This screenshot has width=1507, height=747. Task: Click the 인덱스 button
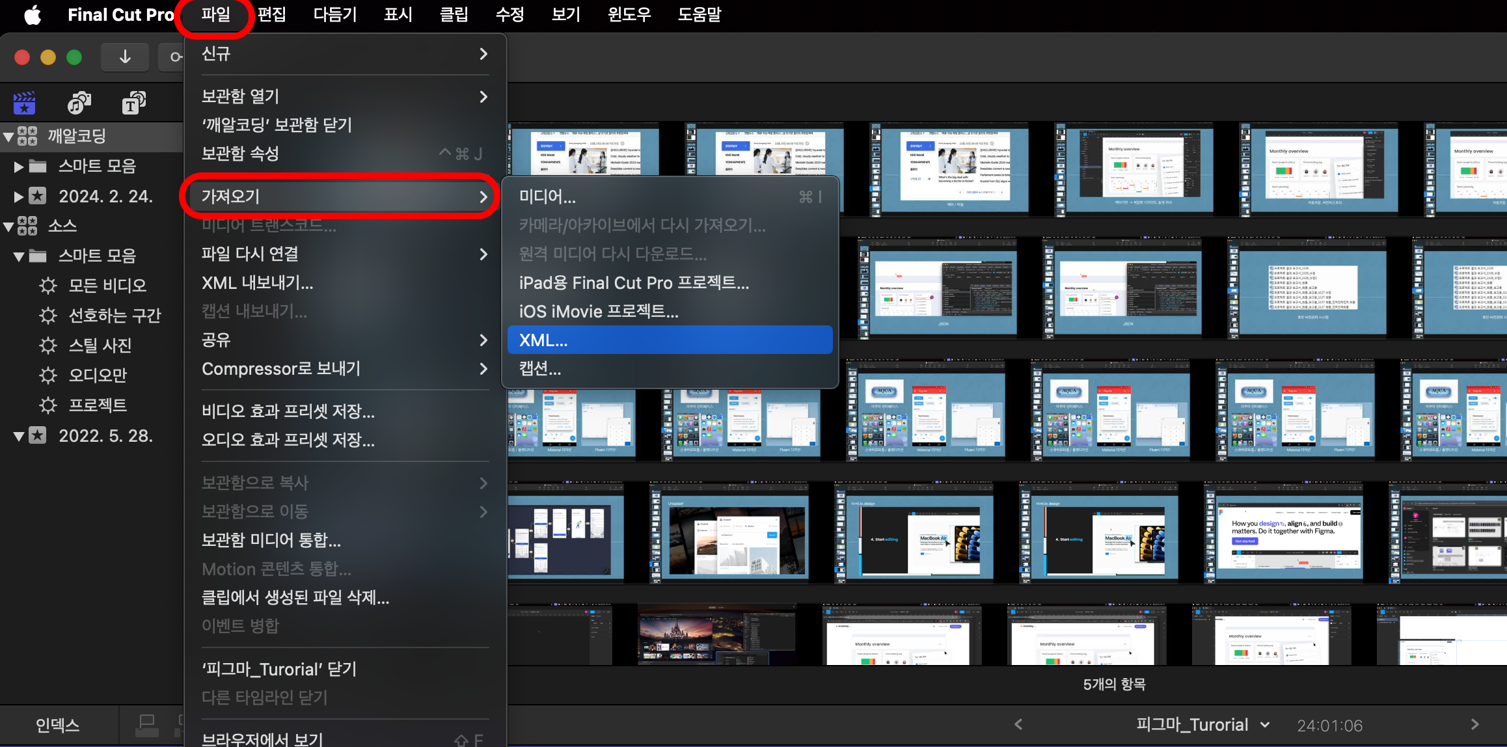(57, 725)
